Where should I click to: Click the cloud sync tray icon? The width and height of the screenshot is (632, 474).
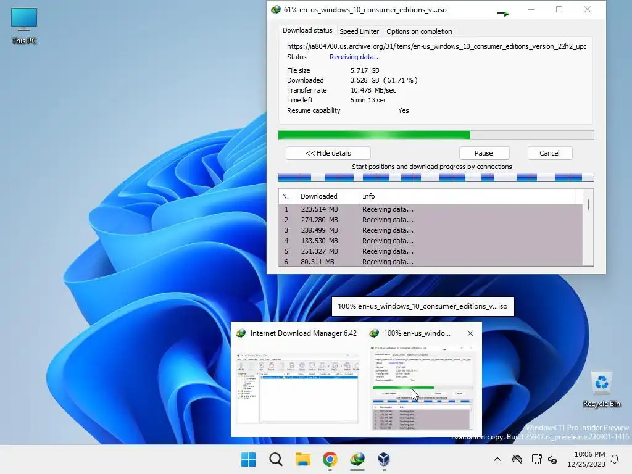pyautogui.click(x=517, y=459)
